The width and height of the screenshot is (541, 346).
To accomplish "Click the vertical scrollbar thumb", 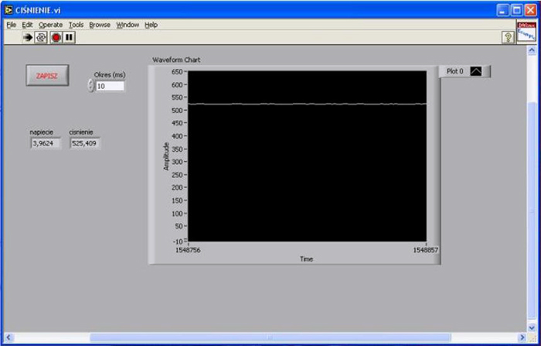I will click(x=532, y=211).
